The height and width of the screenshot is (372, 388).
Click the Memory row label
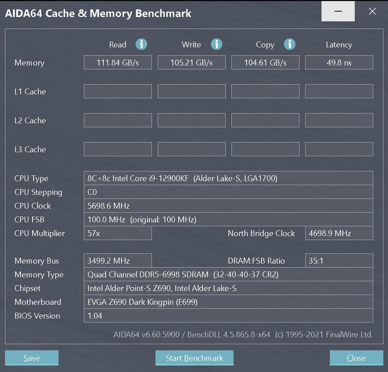(x=29, y=63)
